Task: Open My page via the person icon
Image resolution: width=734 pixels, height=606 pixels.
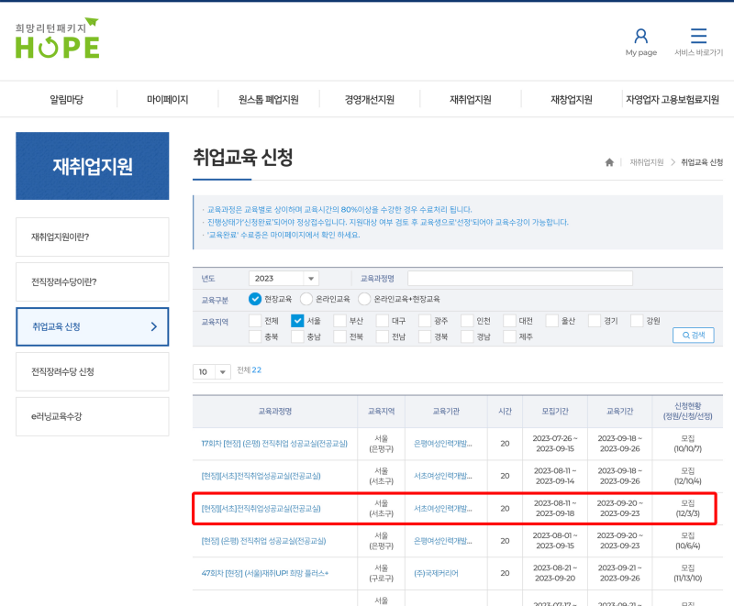Action: 640,41
